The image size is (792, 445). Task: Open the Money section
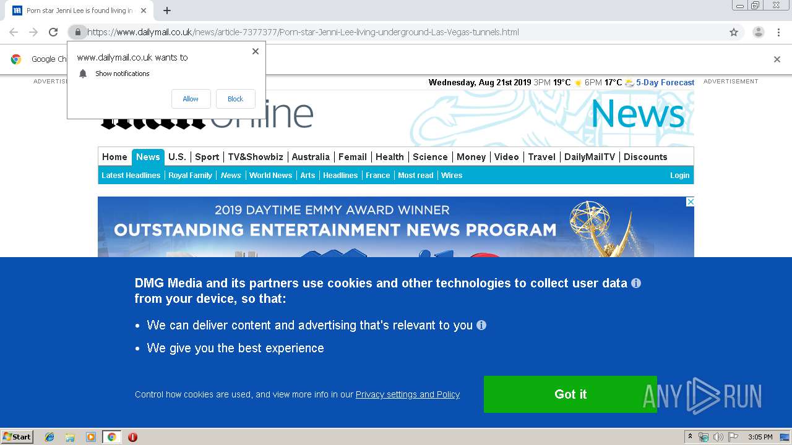pyautogui.click(x=471, y=157)
